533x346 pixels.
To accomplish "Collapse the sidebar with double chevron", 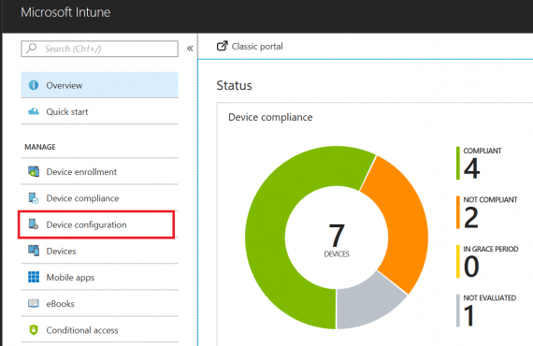I will coord(190,49).
